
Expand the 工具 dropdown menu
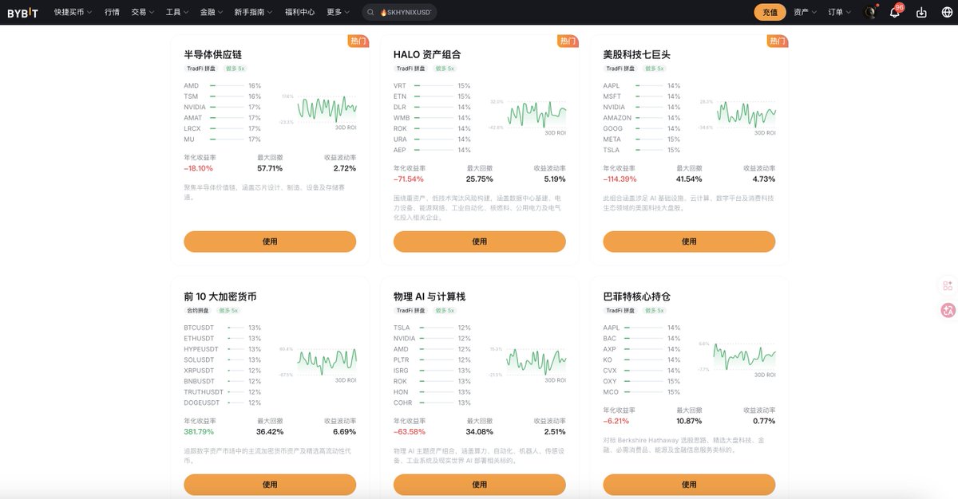[x=177, y=12]
